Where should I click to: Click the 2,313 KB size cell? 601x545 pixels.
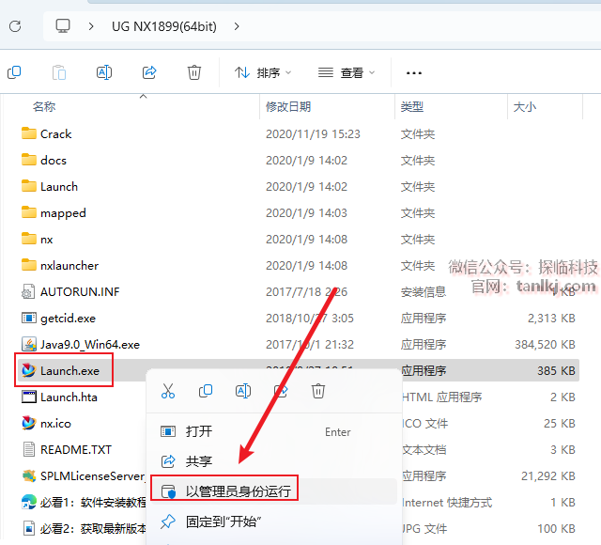click(x=551, y=319)
